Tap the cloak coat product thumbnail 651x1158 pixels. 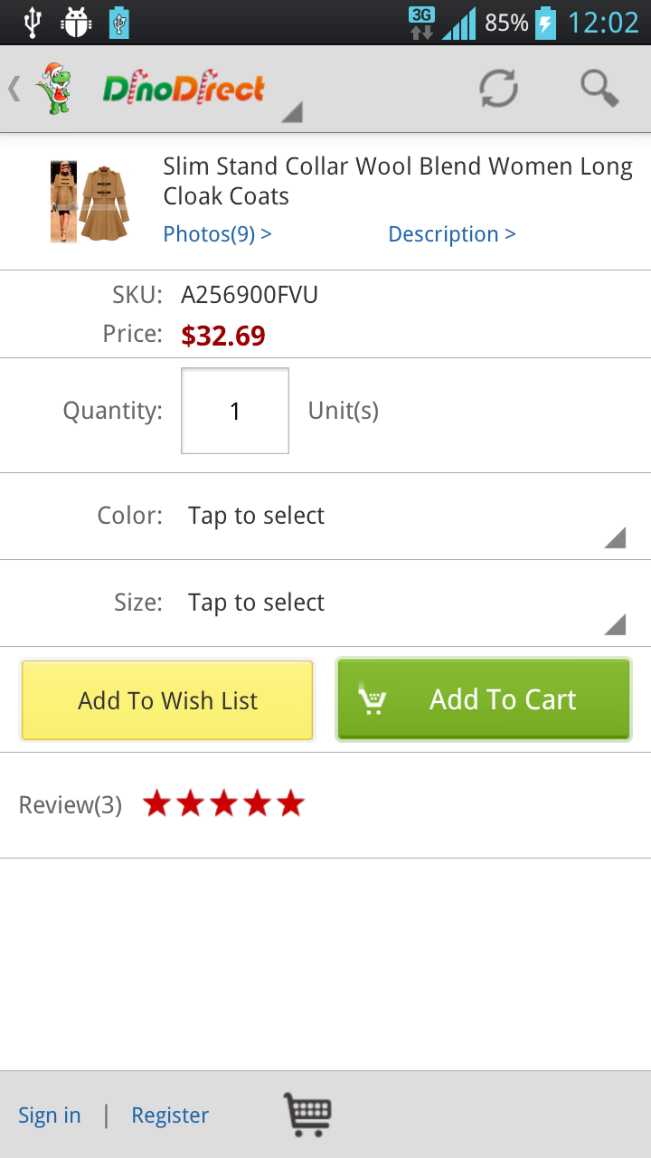(90, 201)
